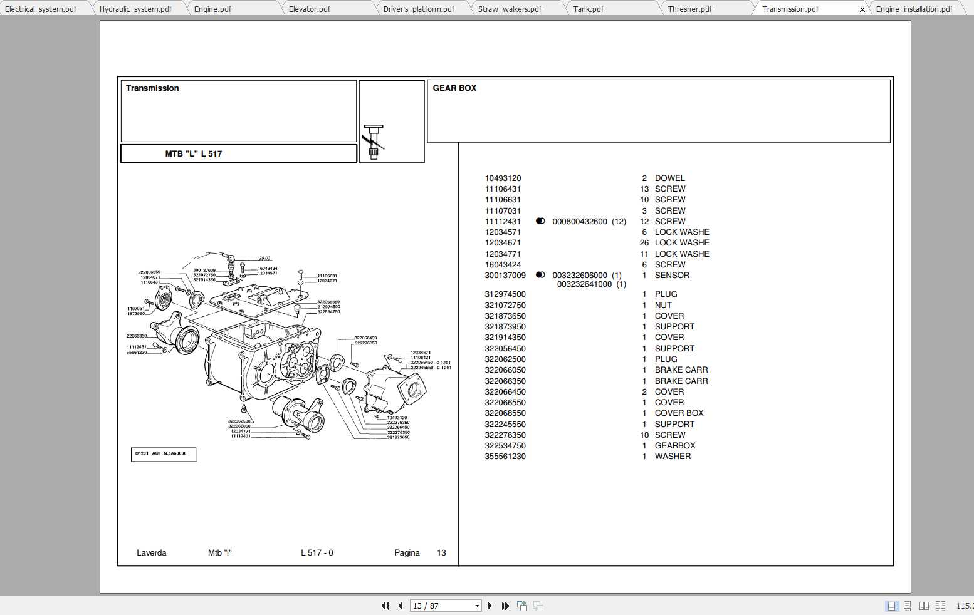The height and width of the screenshot is (615, 974).
Task: Click the next page arrow
Action: (x=490, y=606)
